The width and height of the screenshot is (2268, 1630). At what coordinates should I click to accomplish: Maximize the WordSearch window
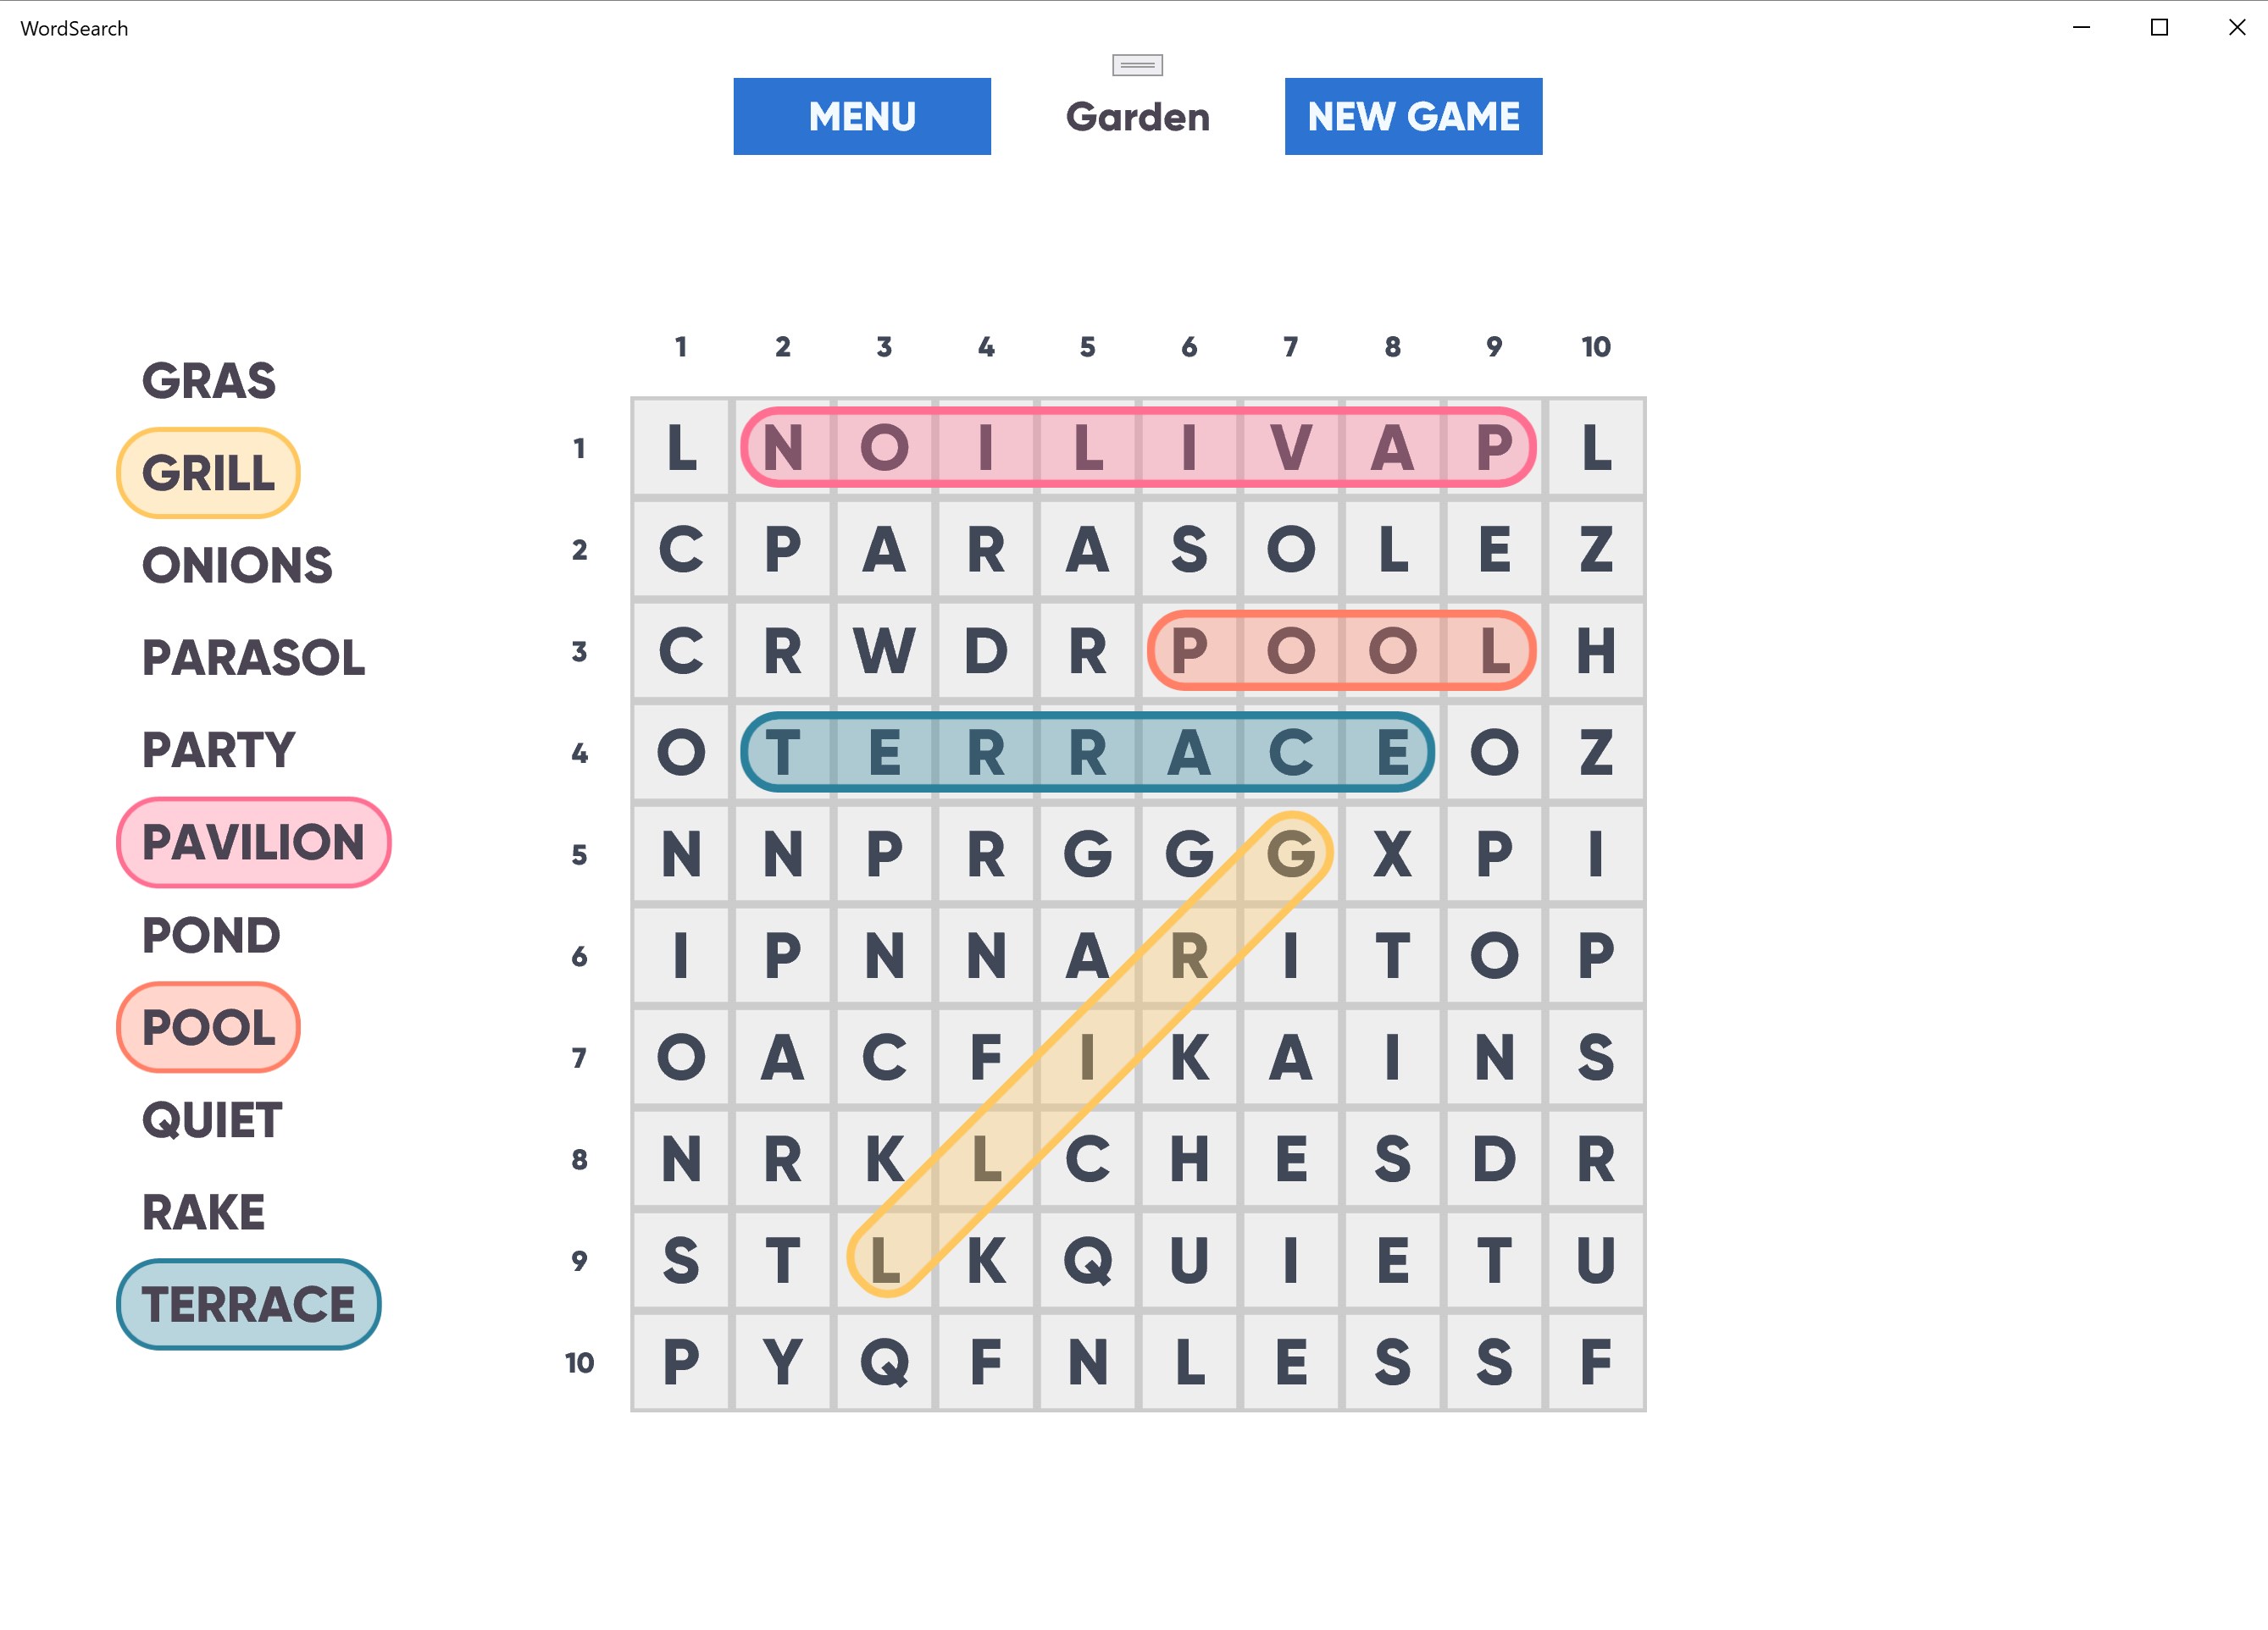[x=2159, y=28]
